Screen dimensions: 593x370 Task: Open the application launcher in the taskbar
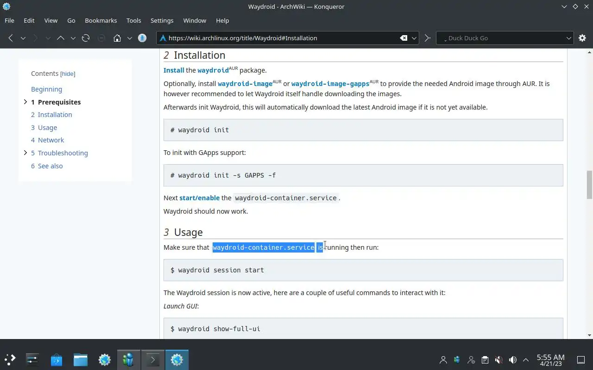click(x=10, y=359)
